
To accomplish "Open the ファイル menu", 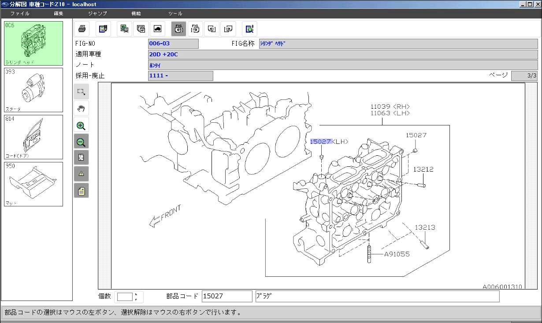I will click(x=19, y=13).
